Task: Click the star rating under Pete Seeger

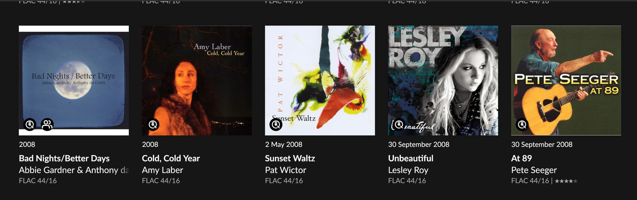Action: click(566, 181)
